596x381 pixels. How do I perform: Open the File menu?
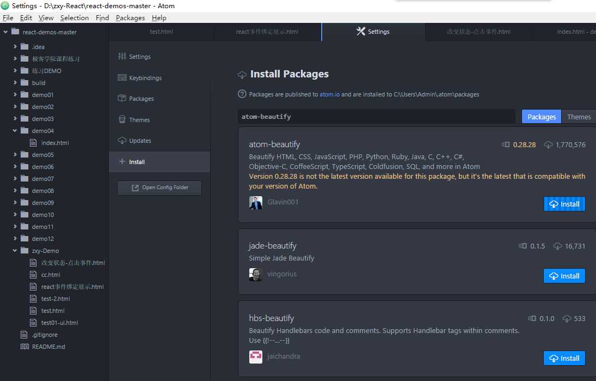tap(8, 18)
